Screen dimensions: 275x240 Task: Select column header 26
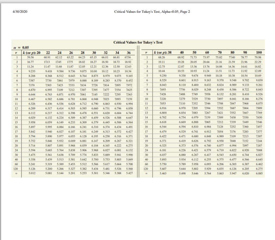[x=71, y=53]
